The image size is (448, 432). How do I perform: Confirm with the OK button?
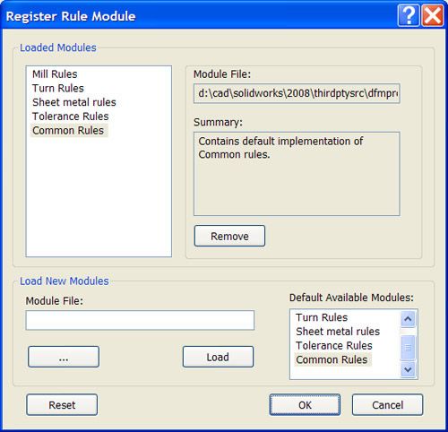(305, 405)
